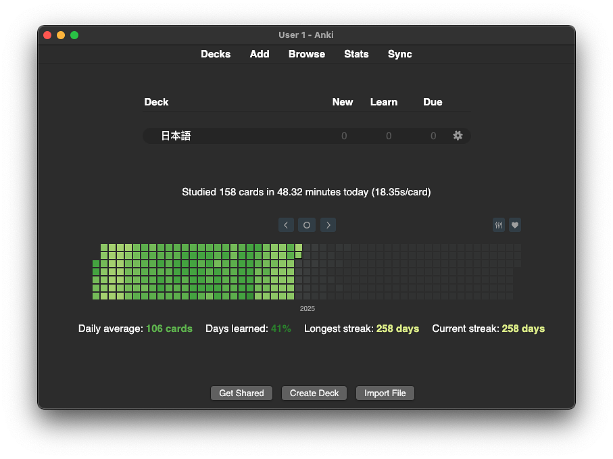Open the Browse card browser
The image size is (613, 459).
tap(307, 54)
